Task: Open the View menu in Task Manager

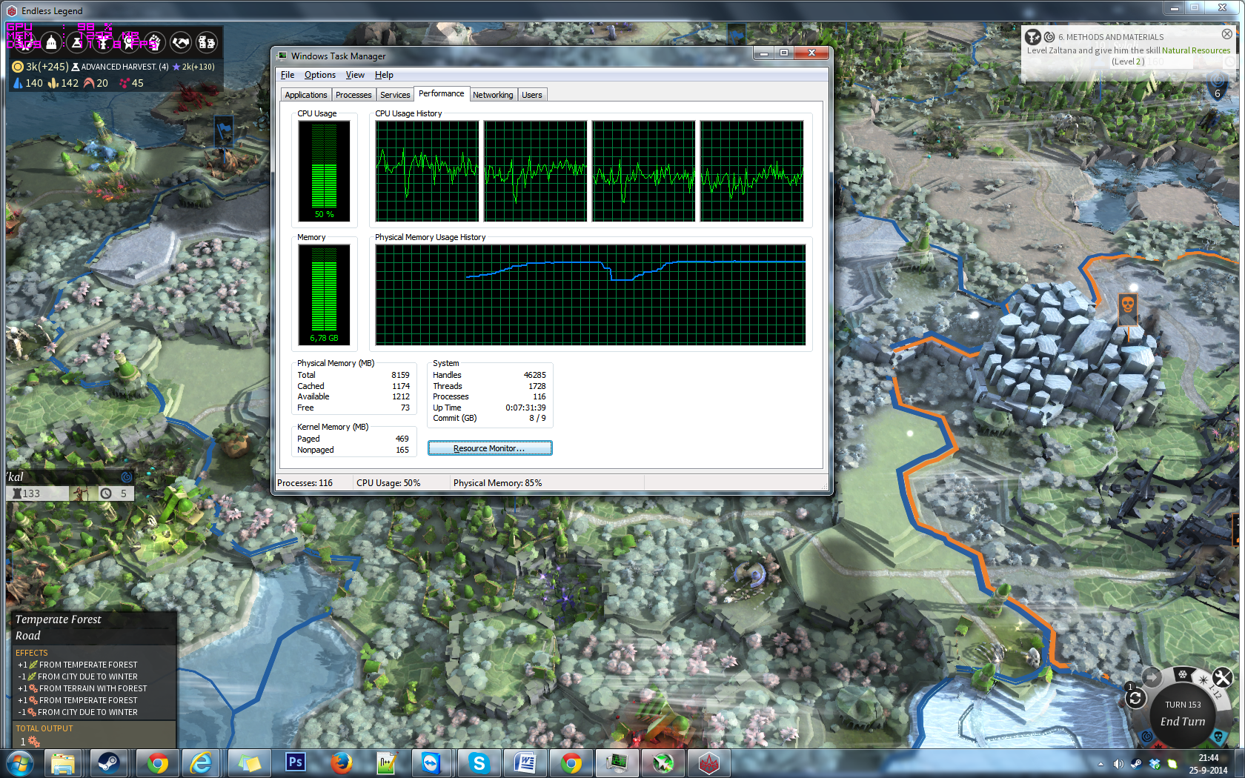Action: [355, 75]
